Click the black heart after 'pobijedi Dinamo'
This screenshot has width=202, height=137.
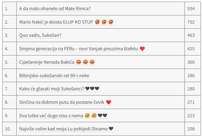pyautogui.click(x=111, y=129)
